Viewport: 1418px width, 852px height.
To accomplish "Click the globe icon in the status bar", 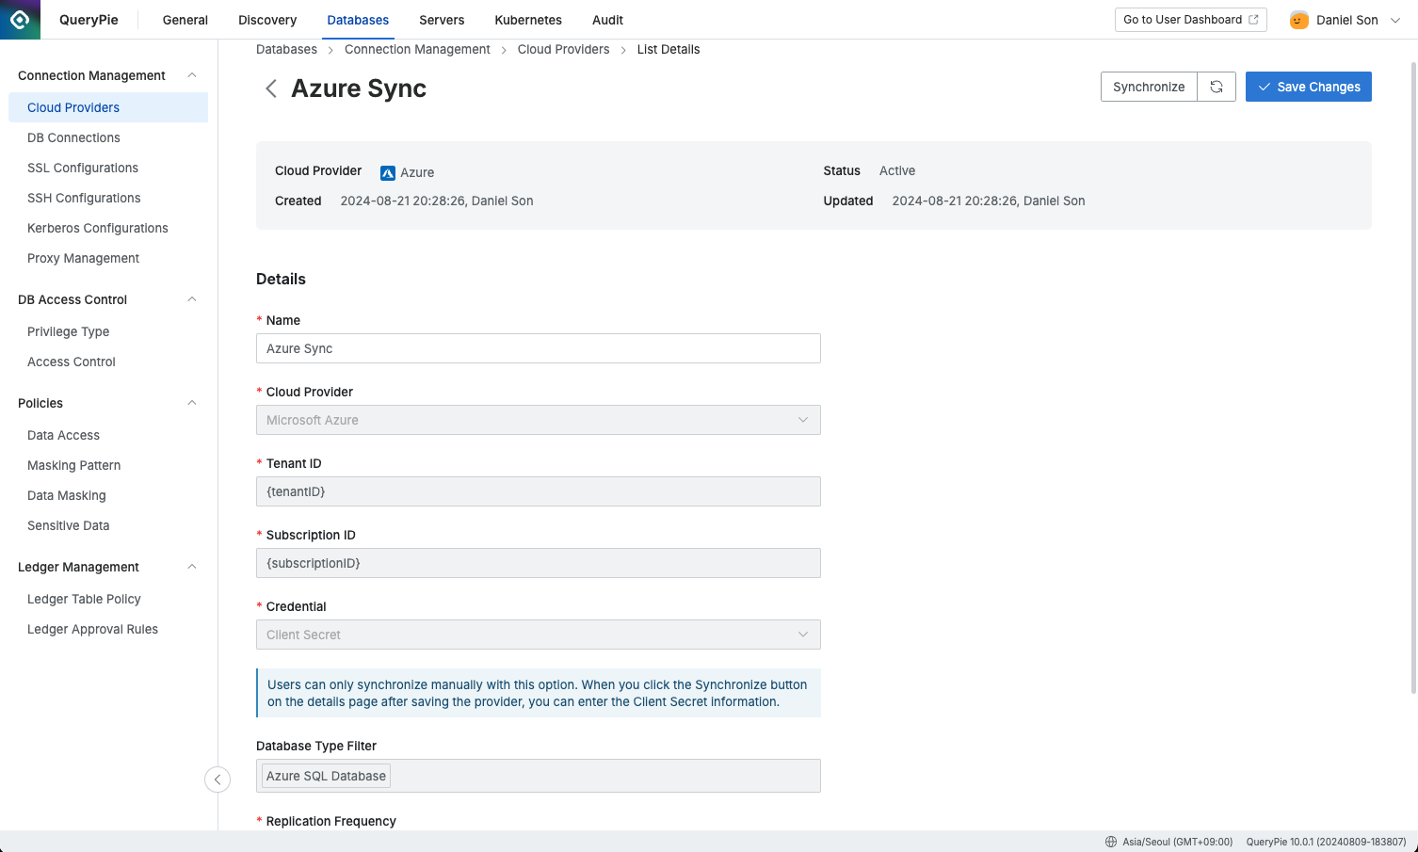I will point(1111,842).
